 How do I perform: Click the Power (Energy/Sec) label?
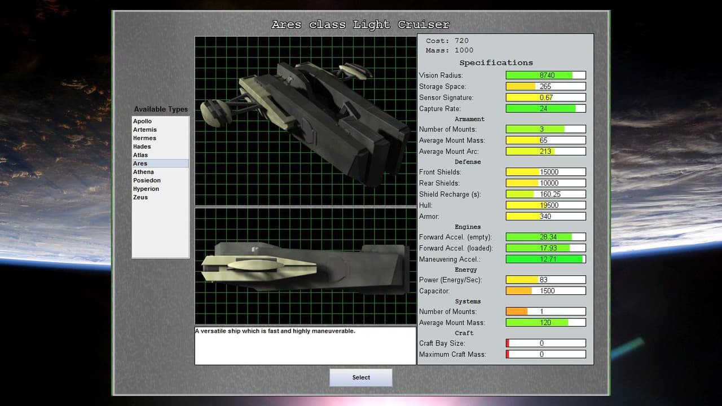[x=450, y=280]
